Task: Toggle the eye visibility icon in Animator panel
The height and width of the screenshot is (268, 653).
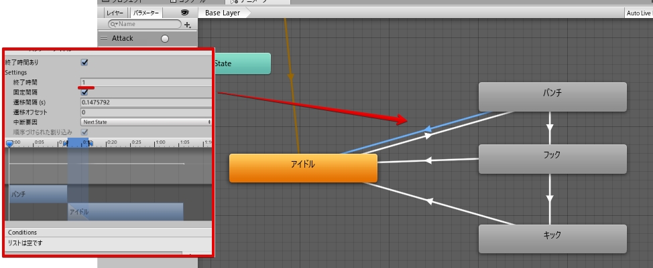Action: (x=185, y=13)
